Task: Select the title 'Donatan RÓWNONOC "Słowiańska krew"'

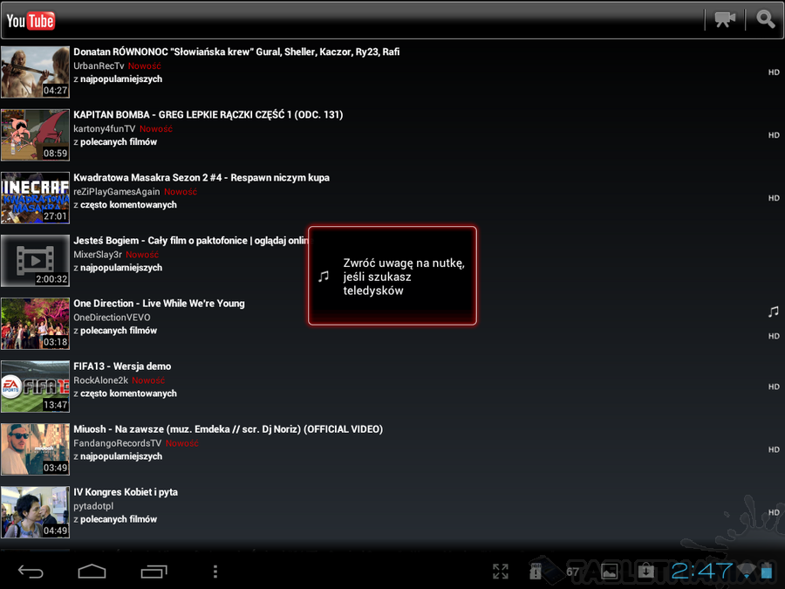Action: tap(236, 51)
